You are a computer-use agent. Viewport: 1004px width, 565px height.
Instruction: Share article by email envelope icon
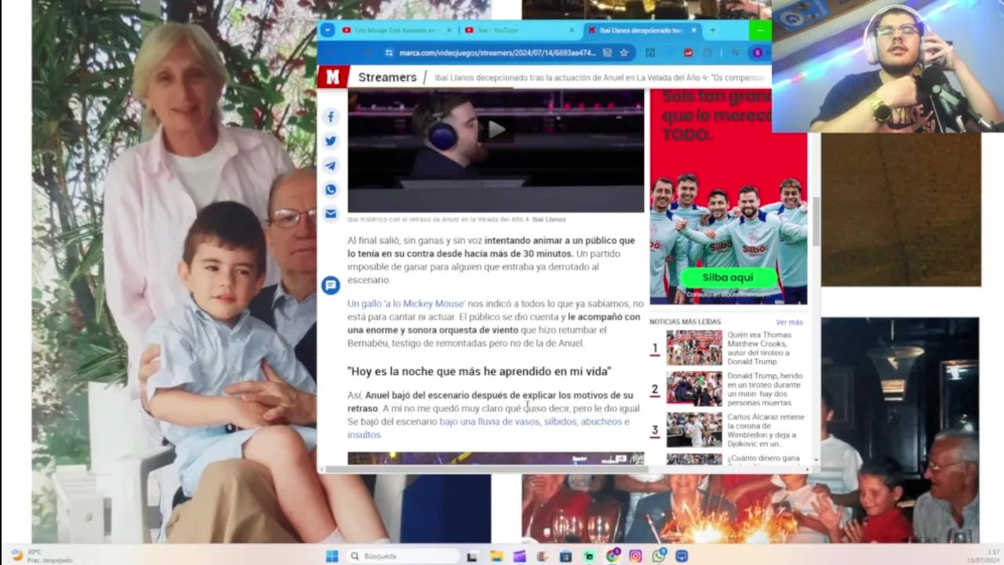330,213
